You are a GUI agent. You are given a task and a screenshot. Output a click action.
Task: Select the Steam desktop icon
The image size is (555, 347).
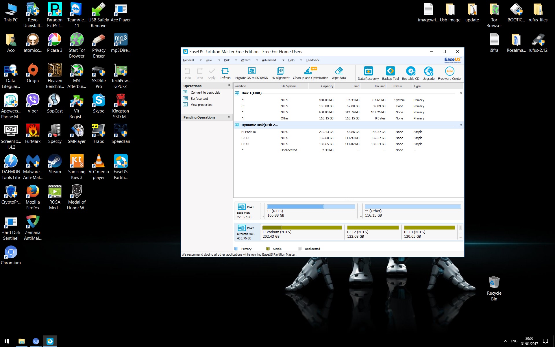(x=55, y=164)
